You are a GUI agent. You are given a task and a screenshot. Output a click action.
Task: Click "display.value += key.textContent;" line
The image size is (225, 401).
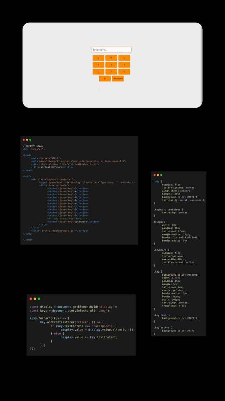coord(89,337)
